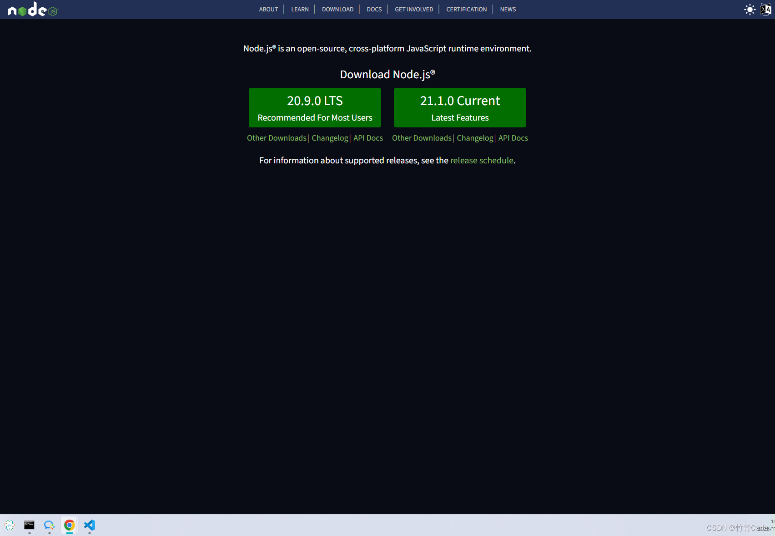This screenshot has width=775, height=536.
Task: Click the Node.js logo
Action: click(33, 9)
